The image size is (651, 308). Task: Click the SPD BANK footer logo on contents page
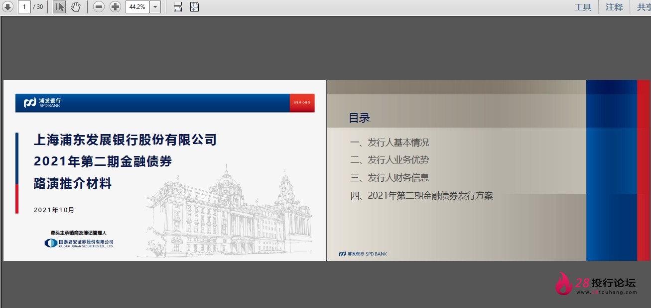click(363, 254)
